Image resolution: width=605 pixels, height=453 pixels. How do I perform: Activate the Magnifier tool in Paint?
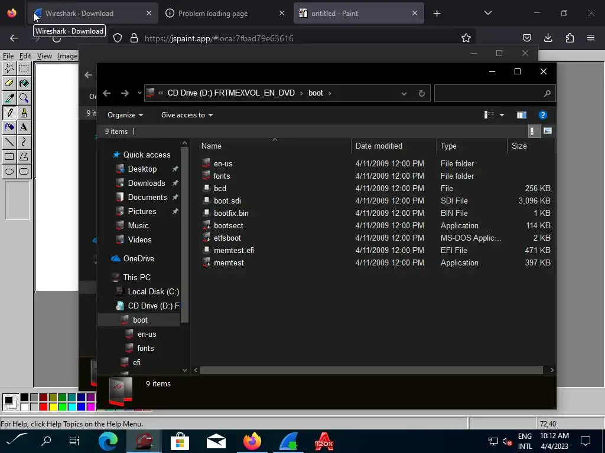[x=24, y=98]
